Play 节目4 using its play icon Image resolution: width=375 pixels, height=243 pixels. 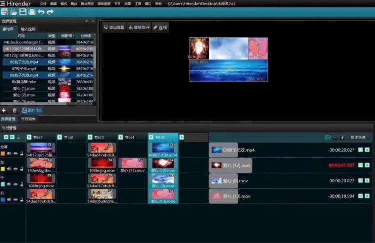click(121, 137)
